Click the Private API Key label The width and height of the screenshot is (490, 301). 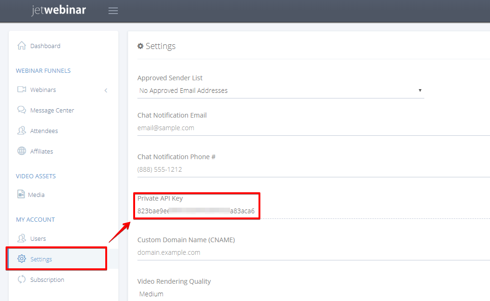click(160, 198)
